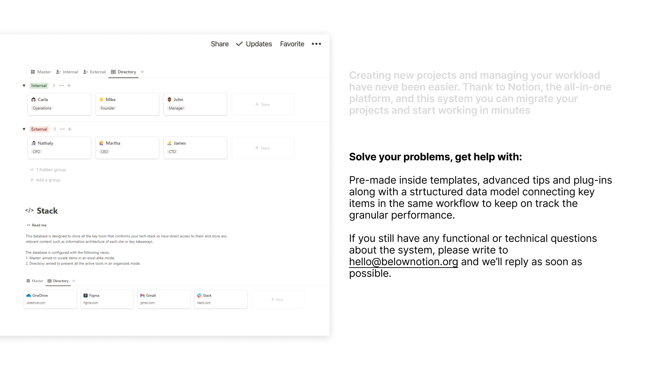Click Add a group

tap(45, 180)
